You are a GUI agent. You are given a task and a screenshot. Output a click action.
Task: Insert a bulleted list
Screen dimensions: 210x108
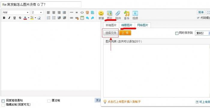54,18
